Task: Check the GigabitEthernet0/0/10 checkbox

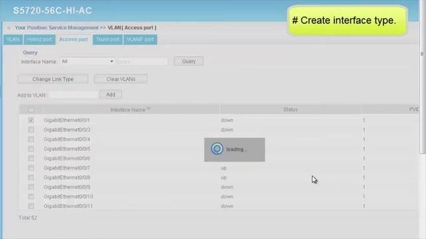Action: click(x=31, y=197)
